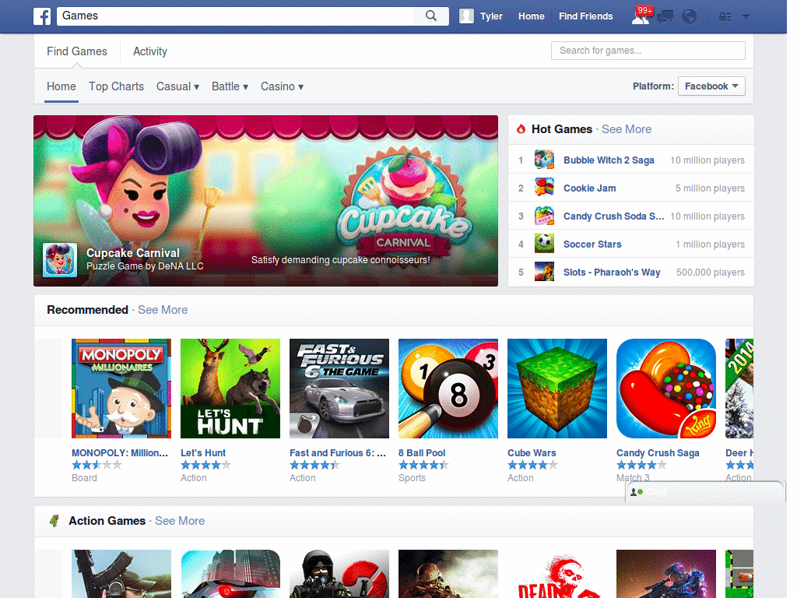Expand the Battle category dropdown
797x598 pixels.
(x=230, y=86)
